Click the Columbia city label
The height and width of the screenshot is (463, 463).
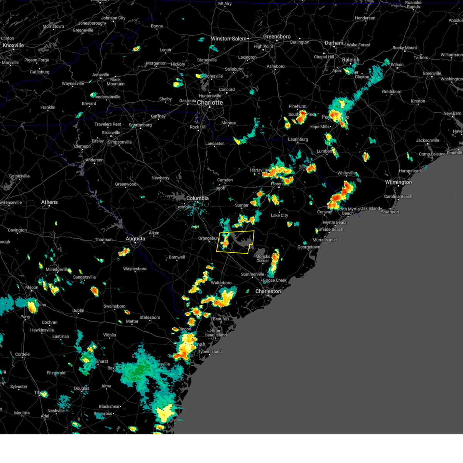click(x=197, y=198)
